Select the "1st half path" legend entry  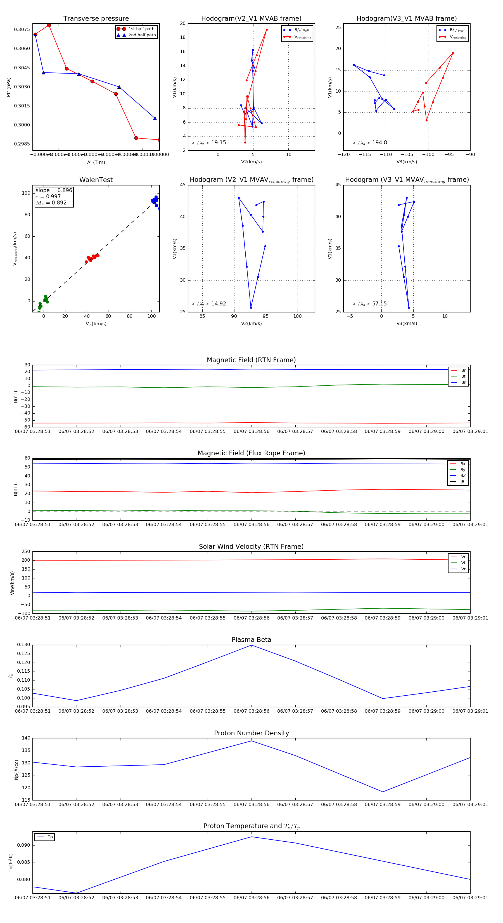pyautogui.click(x=136, y=29)
